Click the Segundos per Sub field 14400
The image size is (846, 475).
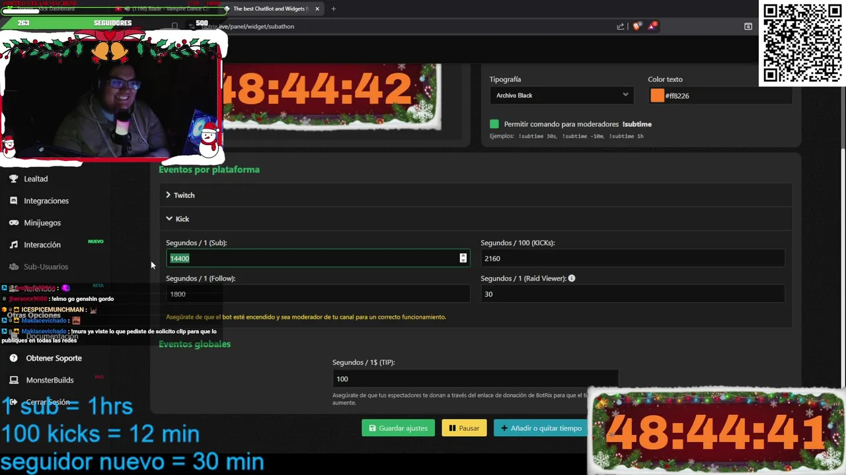pyautogui.click(x=317, y=259)
